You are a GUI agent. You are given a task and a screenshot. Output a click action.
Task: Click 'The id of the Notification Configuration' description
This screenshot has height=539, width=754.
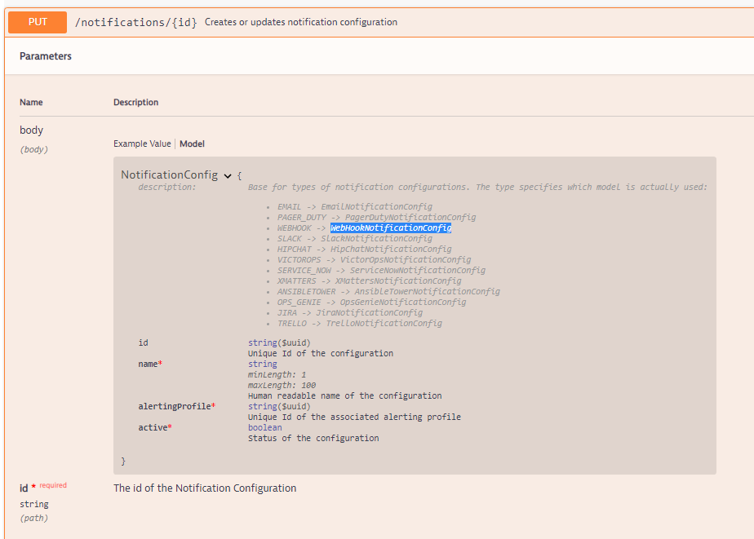click(x=204, y=488)
